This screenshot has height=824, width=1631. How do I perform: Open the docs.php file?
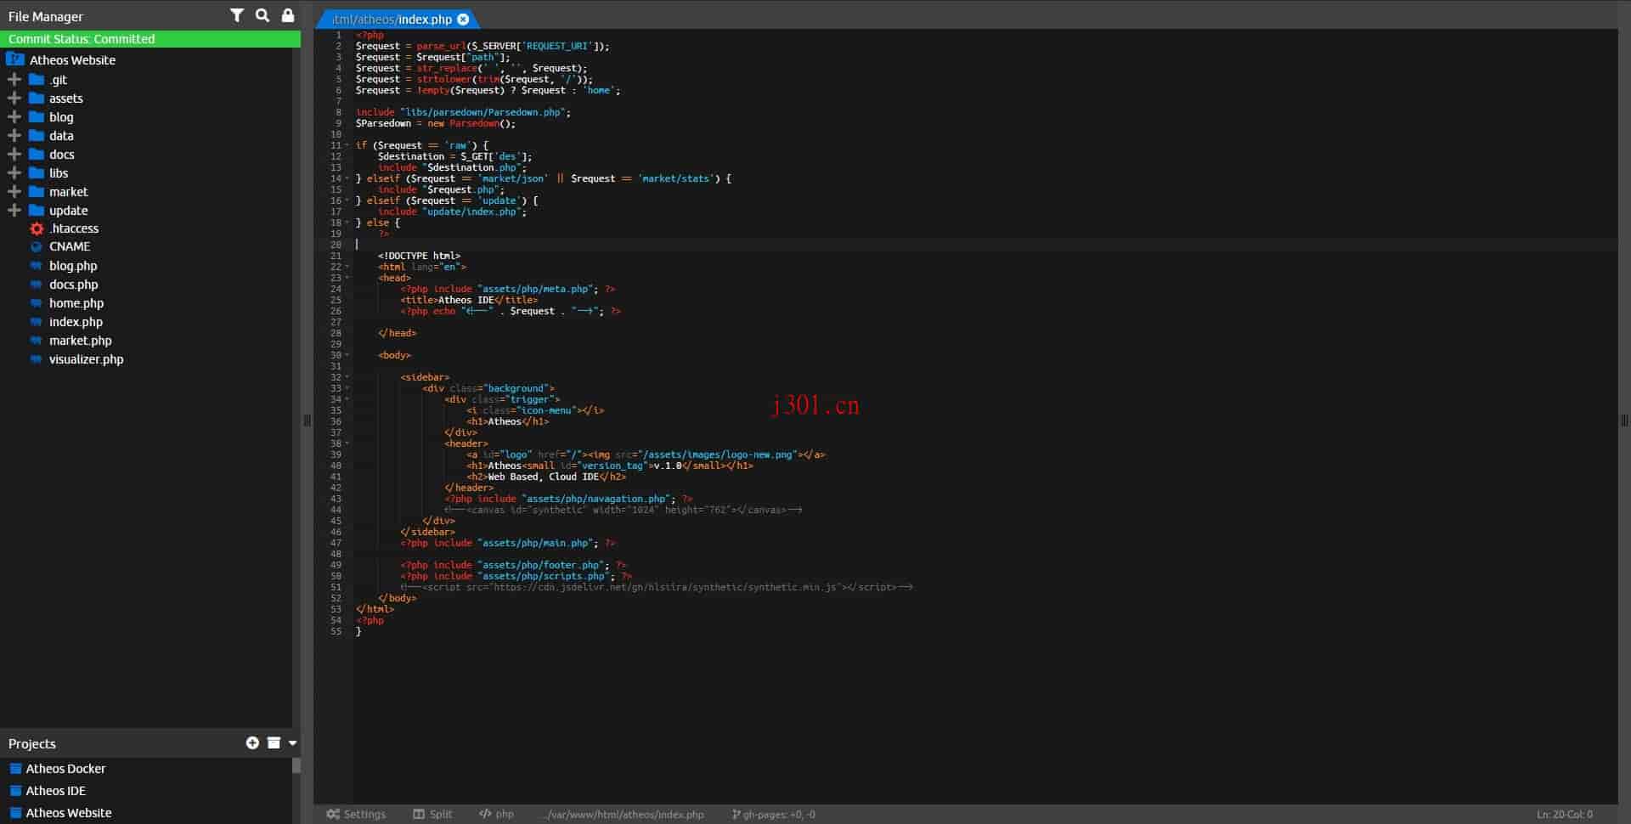coord(73,285)
